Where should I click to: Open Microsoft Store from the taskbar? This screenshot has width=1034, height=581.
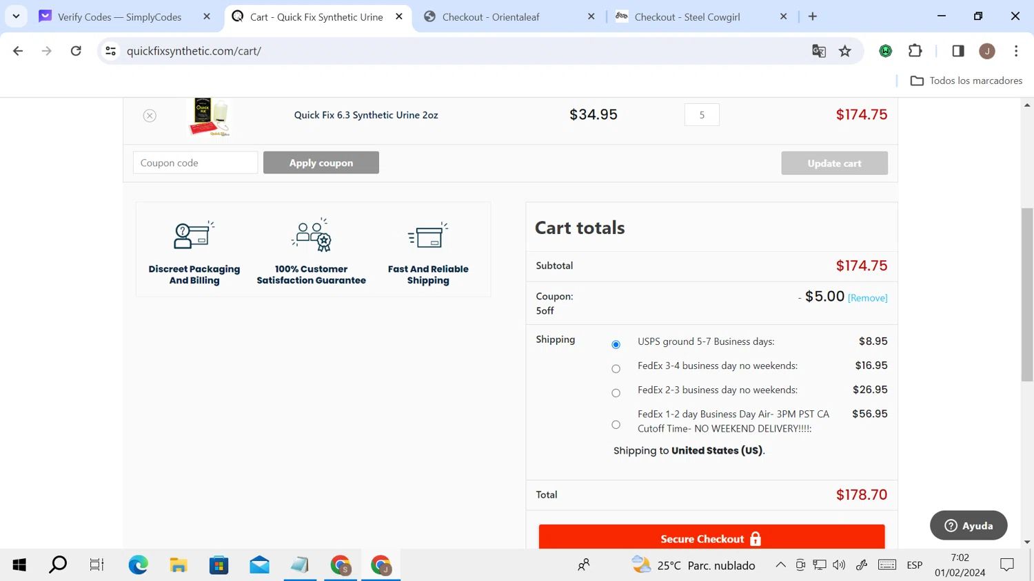219,565
